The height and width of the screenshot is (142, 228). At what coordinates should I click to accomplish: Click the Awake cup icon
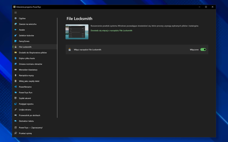point(16,30)
